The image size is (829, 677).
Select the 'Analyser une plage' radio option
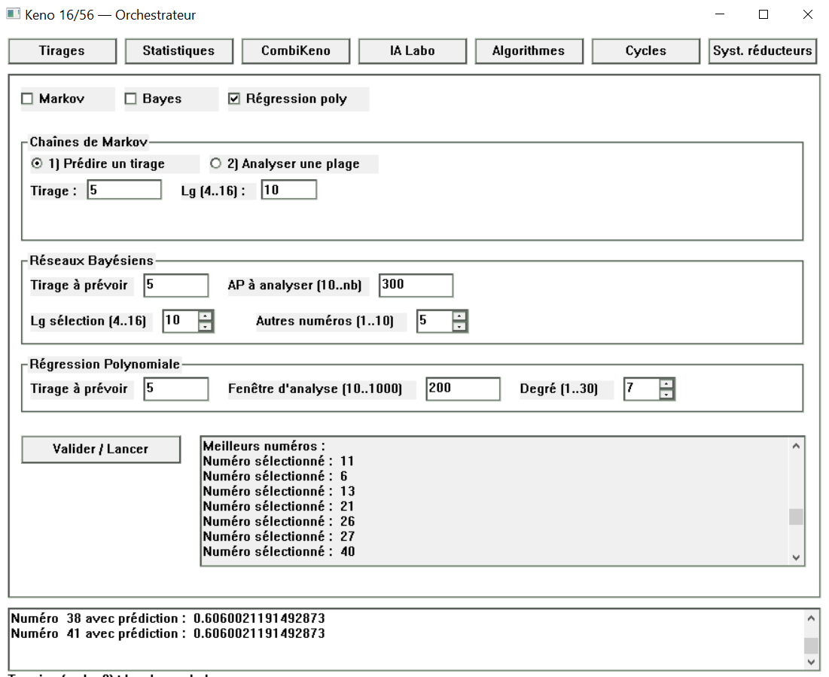(216, 164)
